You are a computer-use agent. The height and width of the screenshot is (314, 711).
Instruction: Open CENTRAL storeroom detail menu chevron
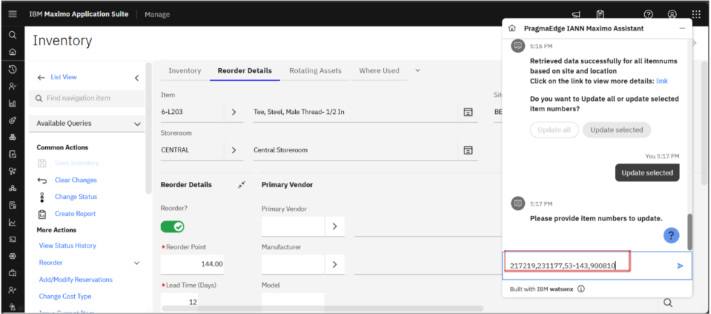234,150
